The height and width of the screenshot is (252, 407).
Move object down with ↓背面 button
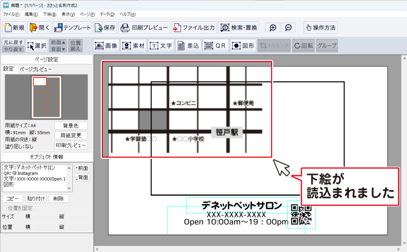pyautogui.click(x=82, y=177)
